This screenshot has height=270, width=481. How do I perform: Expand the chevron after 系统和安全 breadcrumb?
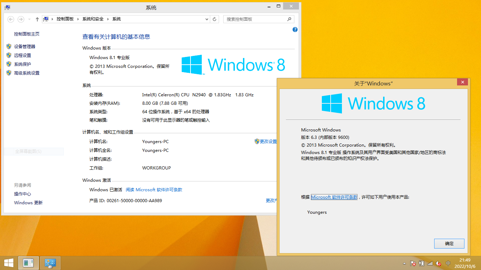(x=108, y=19)
